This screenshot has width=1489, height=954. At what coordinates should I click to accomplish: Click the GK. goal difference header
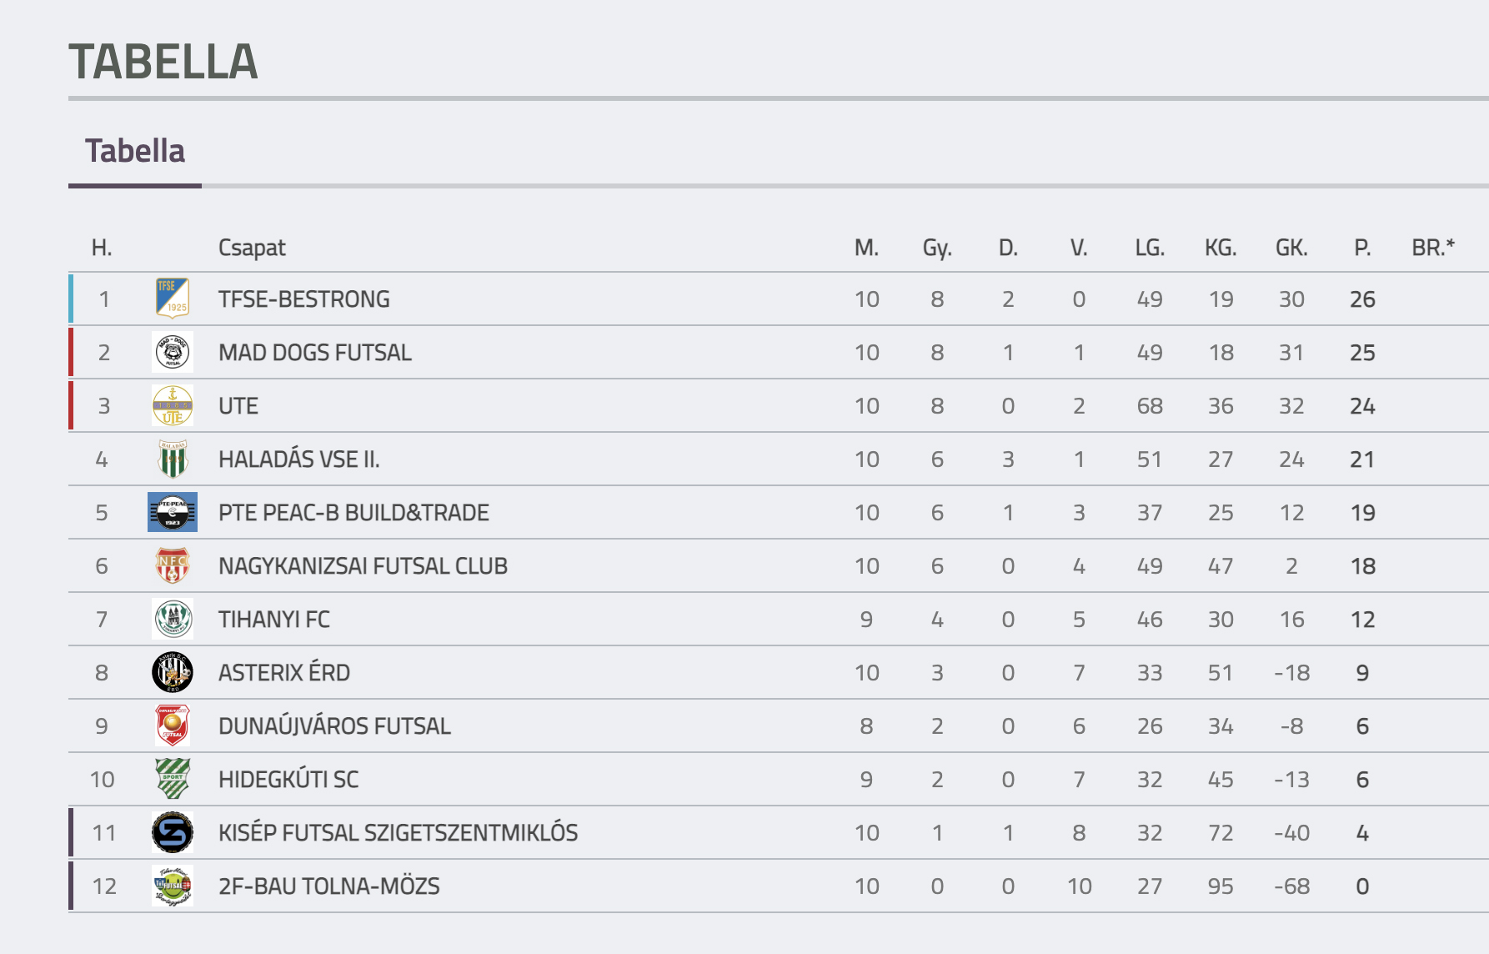pyautogui.click(x=1291, y=248)
